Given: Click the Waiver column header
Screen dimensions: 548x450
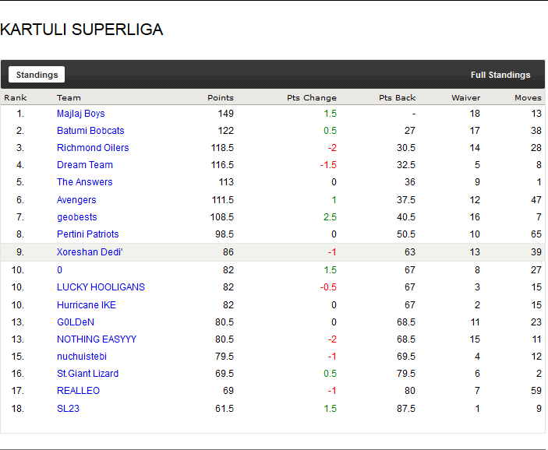Looking at the screenshot, I should click(x=466, y=98).
